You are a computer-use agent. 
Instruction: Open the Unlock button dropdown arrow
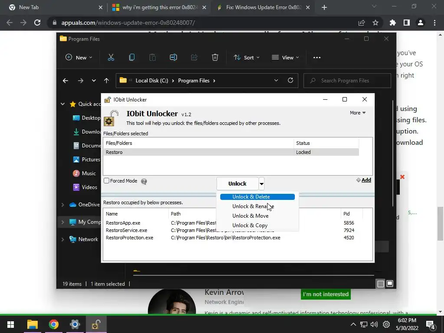point(261,184)
